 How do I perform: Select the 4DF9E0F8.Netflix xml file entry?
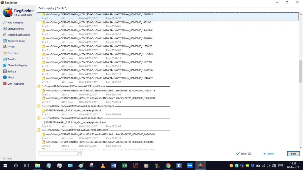pyautogui.click(x=75, y=122)
